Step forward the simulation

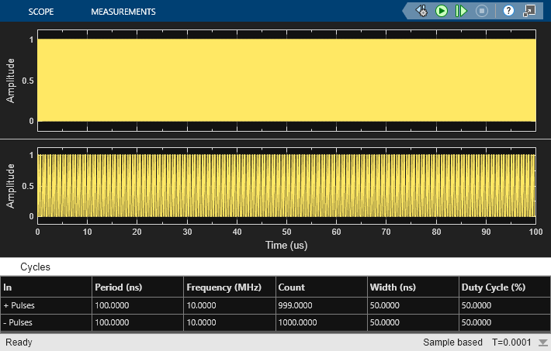pos(461,11)
